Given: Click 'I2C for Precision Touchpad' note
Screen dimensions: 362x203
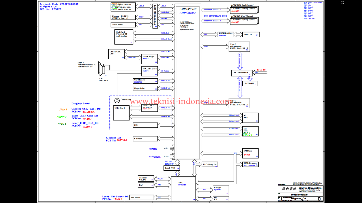Looking at the screenshot, I should (x=169, y=163).
